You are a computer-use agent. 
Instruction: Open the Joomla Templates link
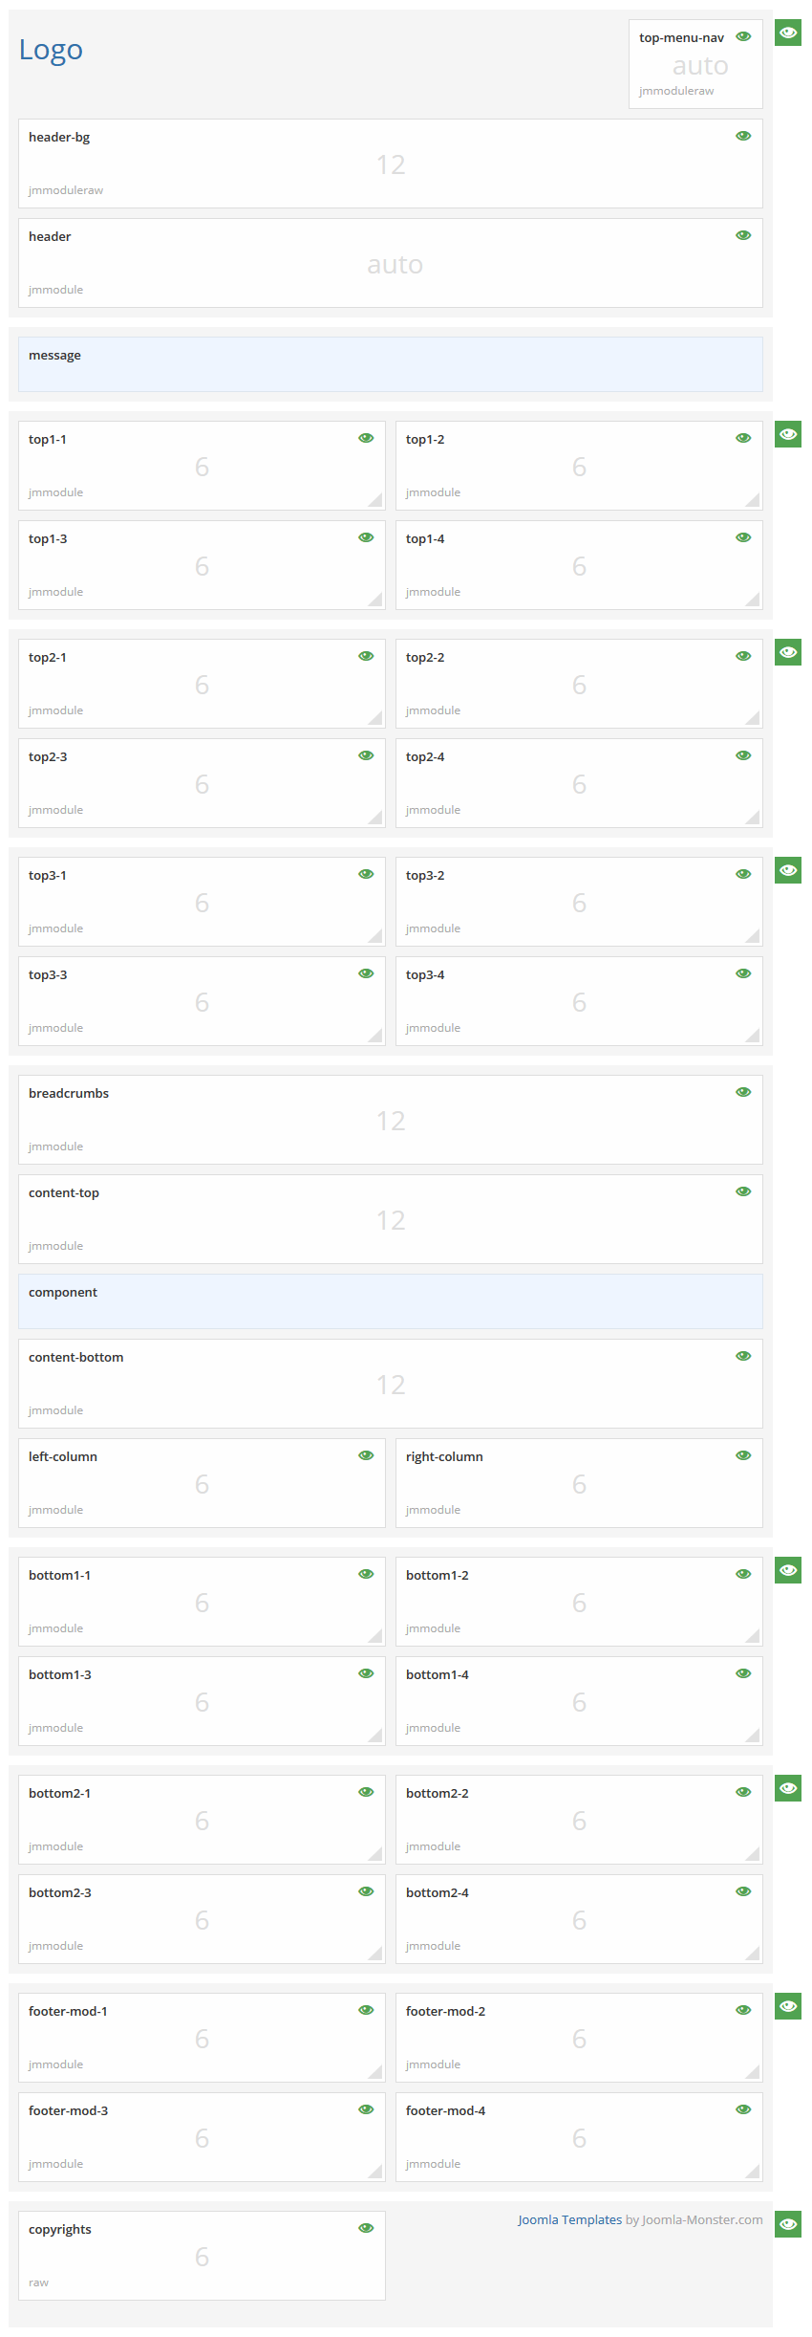click(569, 2220)
